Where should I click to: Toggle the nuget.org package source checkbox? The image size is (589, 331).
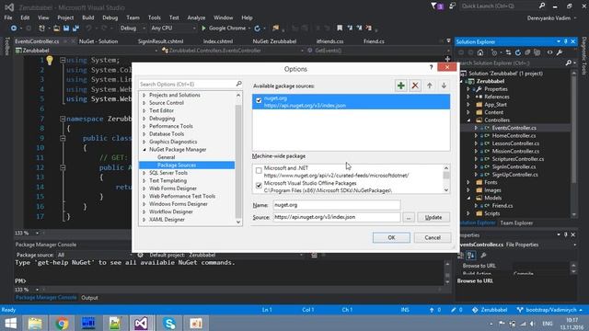point(259,100)
